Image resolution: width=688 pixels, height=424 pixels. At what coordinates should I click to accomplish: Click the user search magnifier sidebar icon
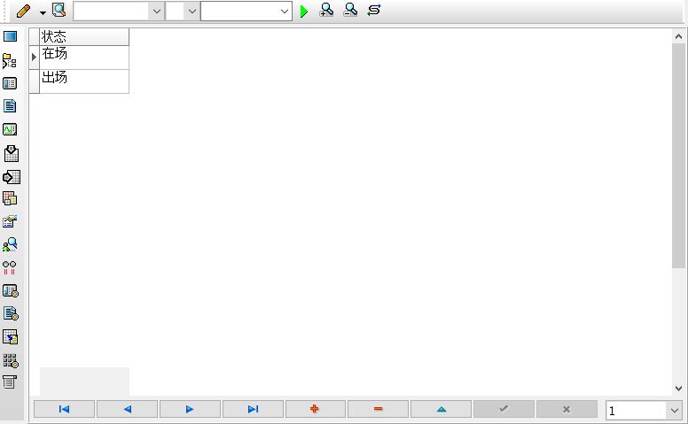(x=10, y=244)
